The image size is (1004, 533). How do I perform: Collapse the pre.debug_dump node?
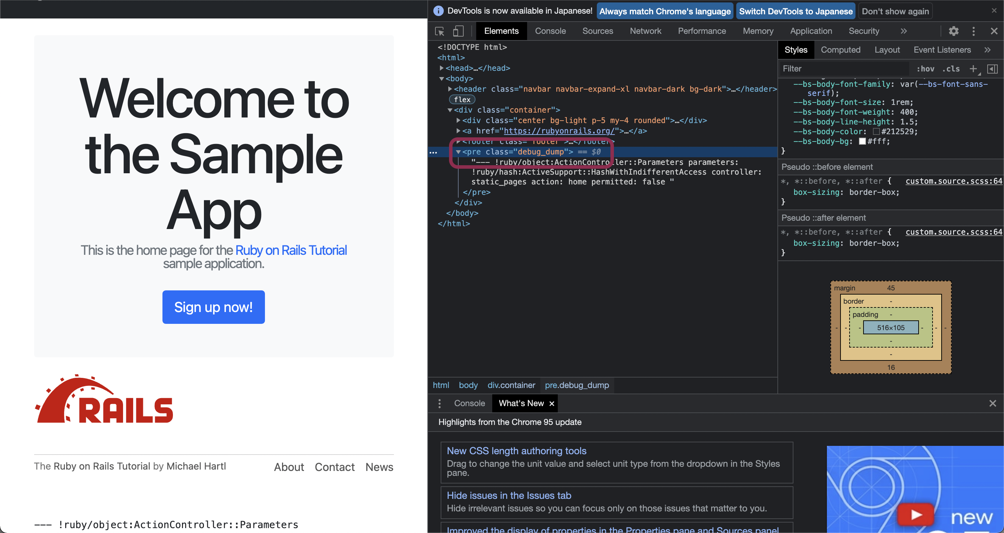point(458,152)
